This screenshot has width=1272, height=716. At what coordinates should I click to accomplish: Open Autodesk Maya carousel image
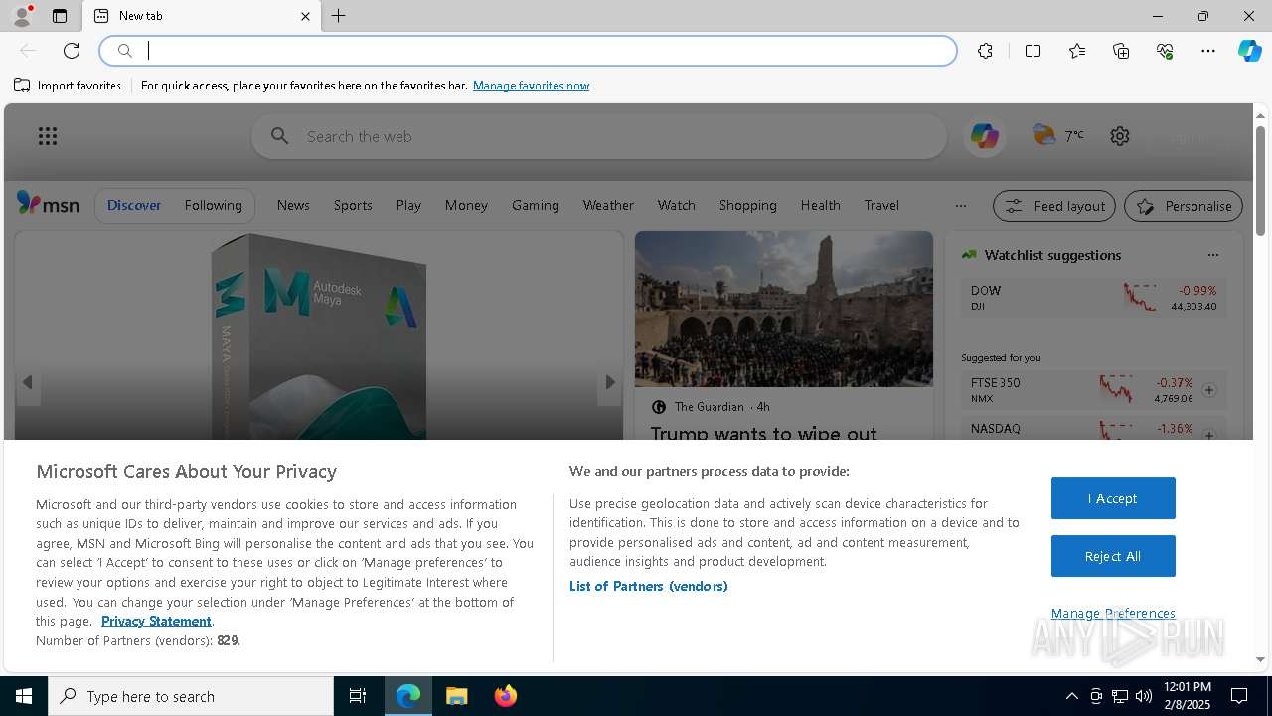319,335
